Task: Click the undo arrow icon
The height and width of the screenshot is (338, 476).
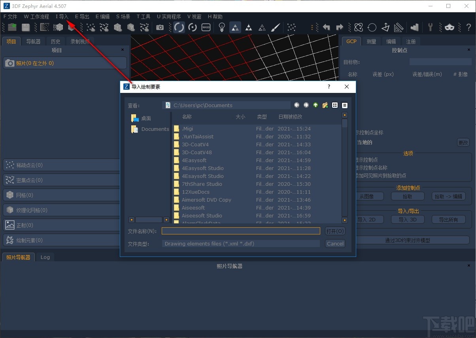Action: pyautogui.click(x=327, y=27)
